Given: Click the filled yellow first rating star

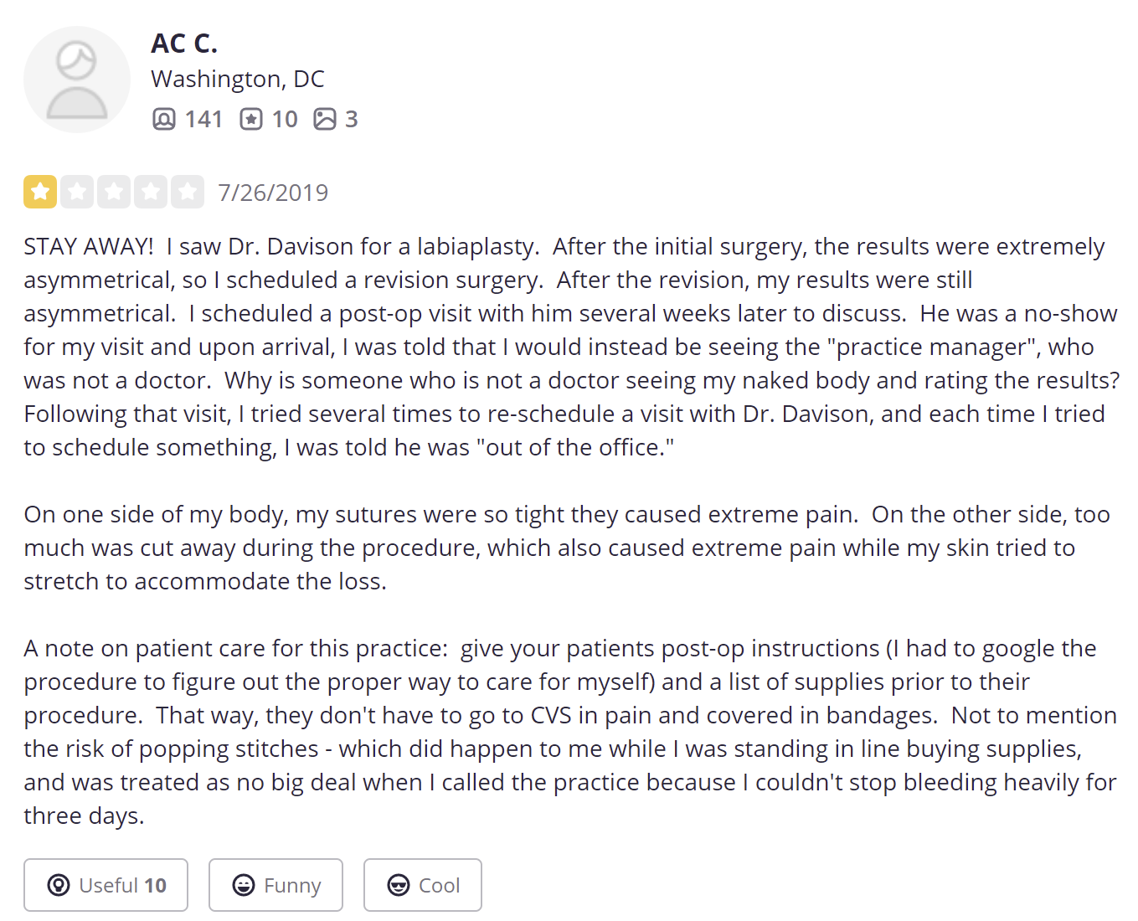Looking at the screenshot, I should pos(40,192).
